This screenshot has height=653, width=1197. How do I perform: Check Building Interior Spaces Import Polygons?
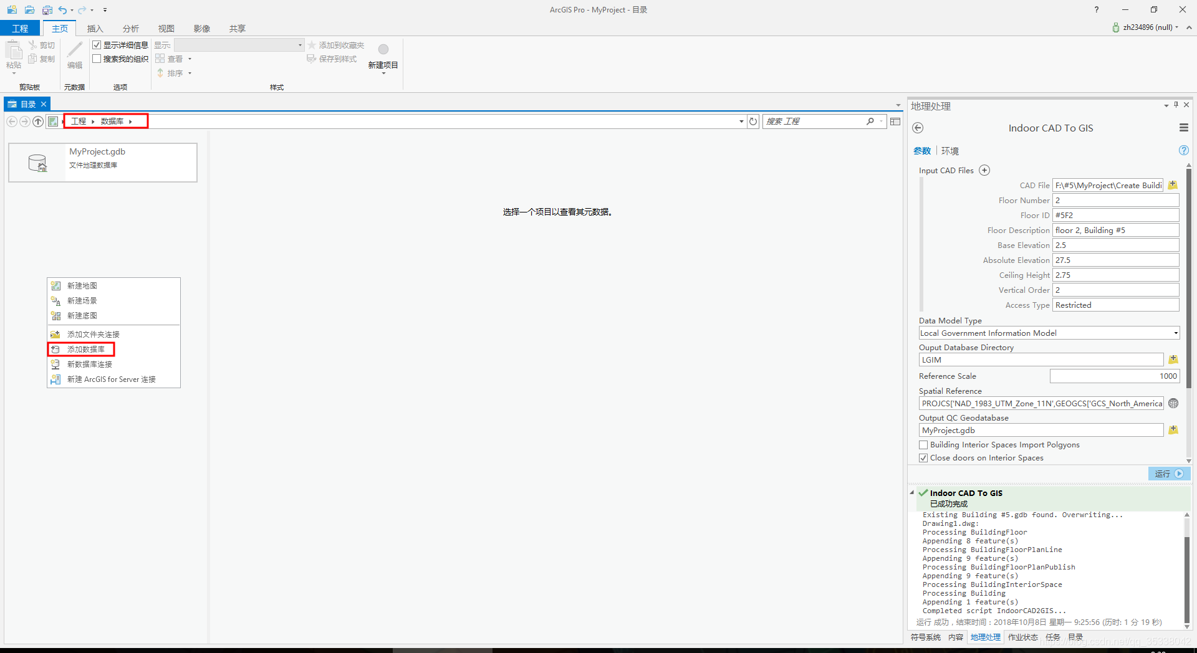(x=923, y=445)
